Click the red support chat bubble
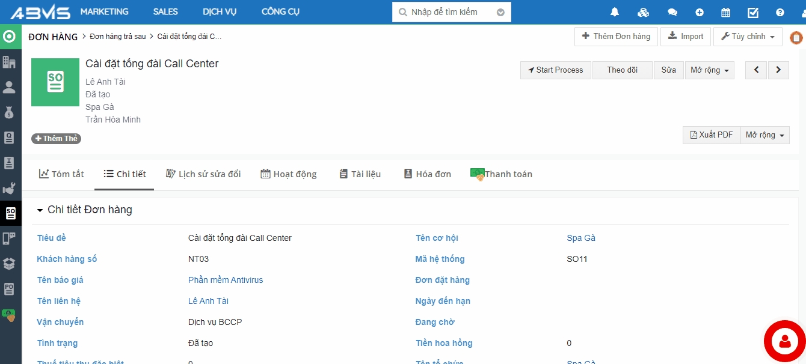This screenshot has height=364, width=806. [x=784, y=341]
